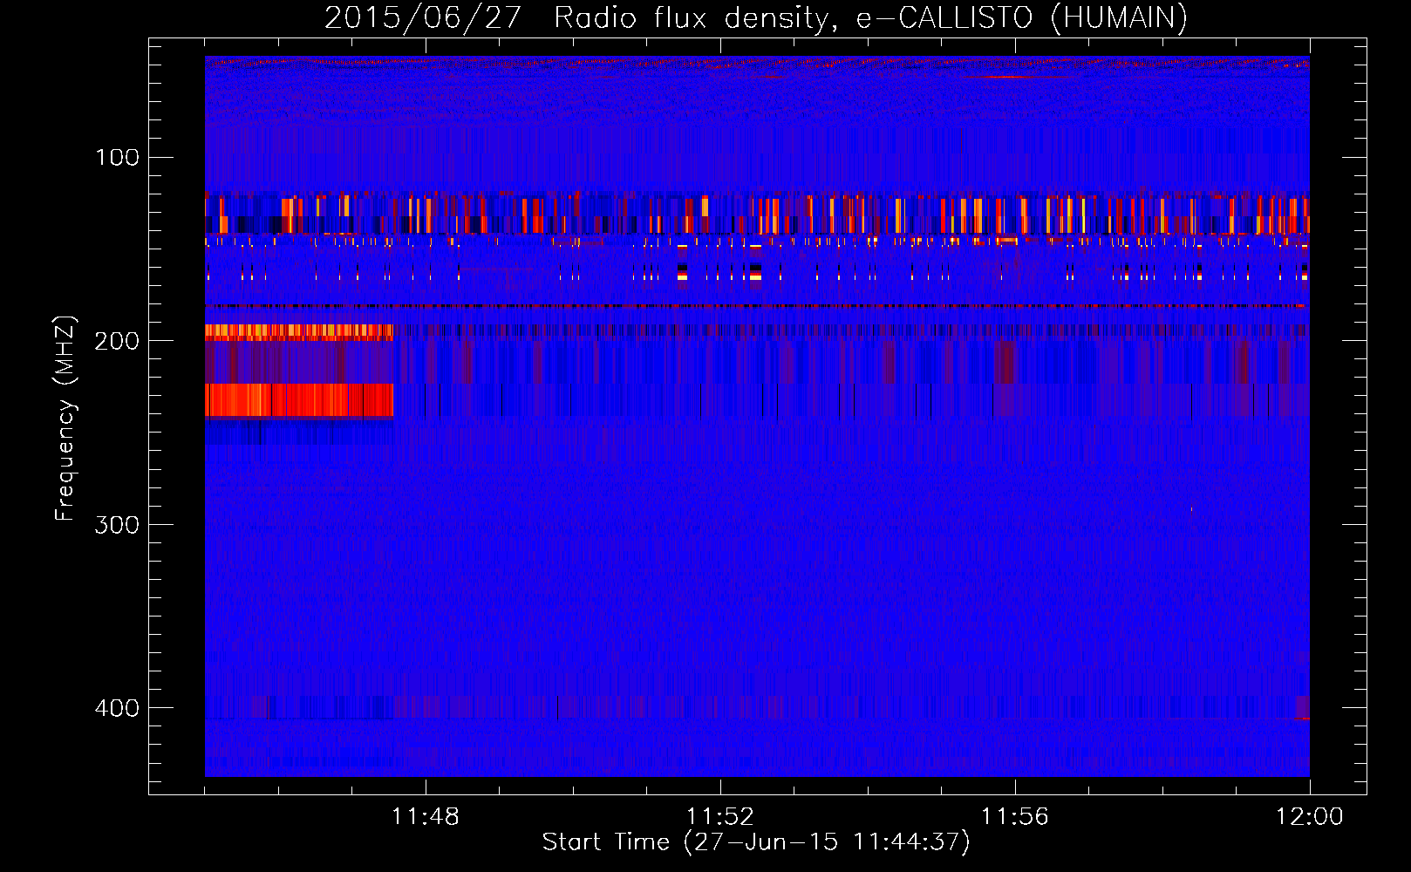
Task: Select the "11:52" time tick label
Action: point(720,817)
